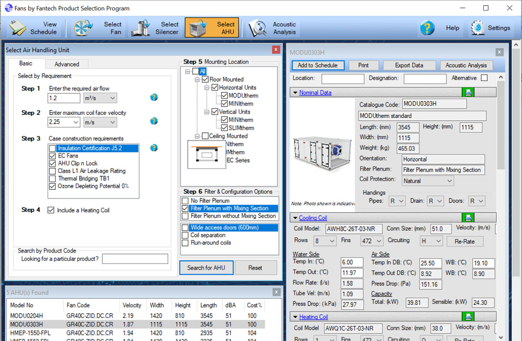Open the Settings gear in toolbar

490,28
